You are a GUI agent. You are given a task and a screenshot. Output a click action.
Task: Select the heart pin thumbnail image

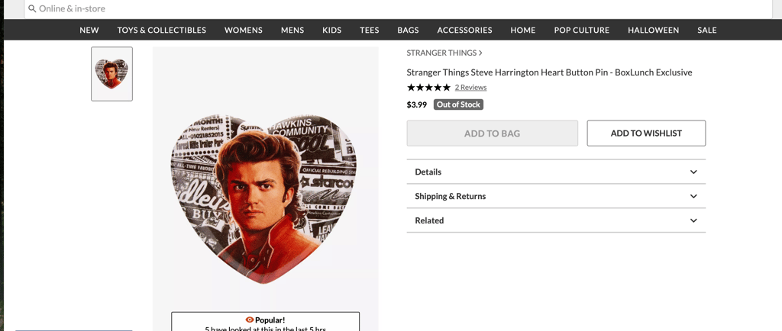coord(111,74)
